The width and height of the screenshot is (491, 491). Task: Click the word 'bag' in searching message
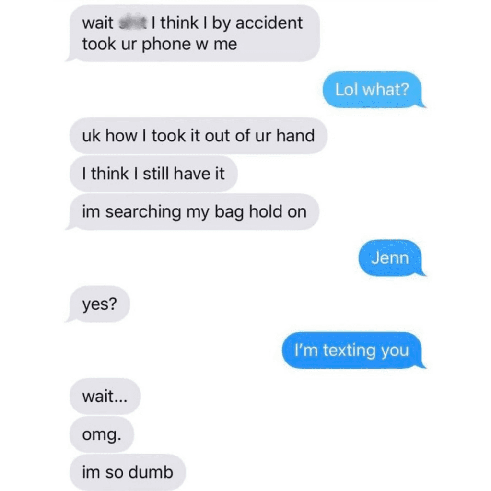pos(229,212)
